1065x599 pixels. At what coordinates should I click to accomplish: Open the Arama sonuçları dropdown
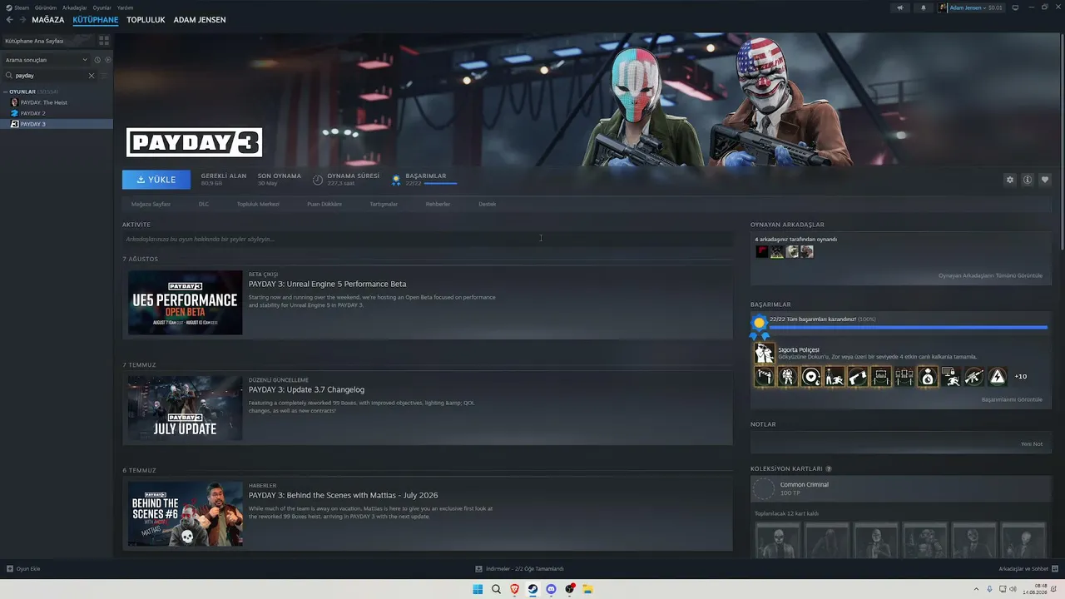tap(46, 60)
